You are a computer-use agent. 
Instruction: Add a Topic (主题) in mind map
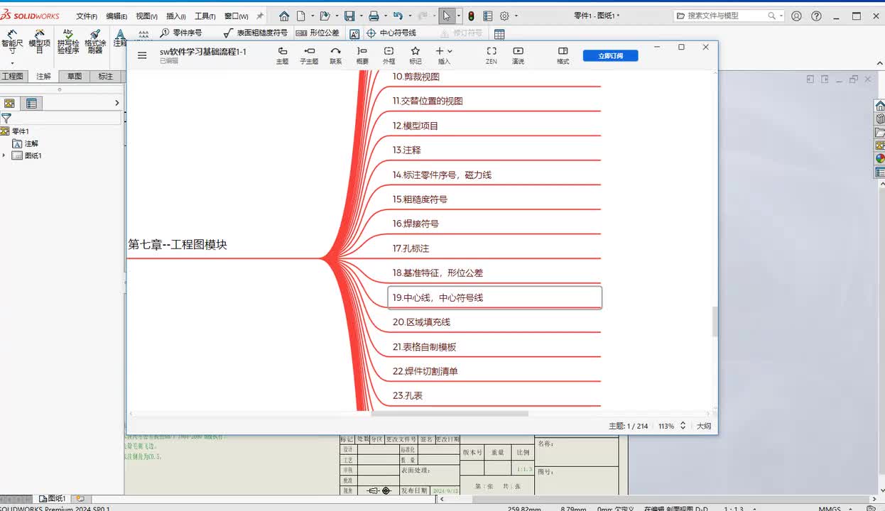click(282, 55)
